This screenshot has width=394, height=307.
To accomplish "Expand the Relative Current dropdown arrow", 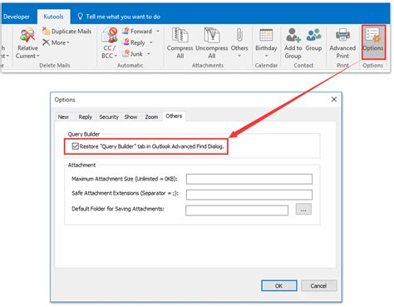I will coord(38,56).
